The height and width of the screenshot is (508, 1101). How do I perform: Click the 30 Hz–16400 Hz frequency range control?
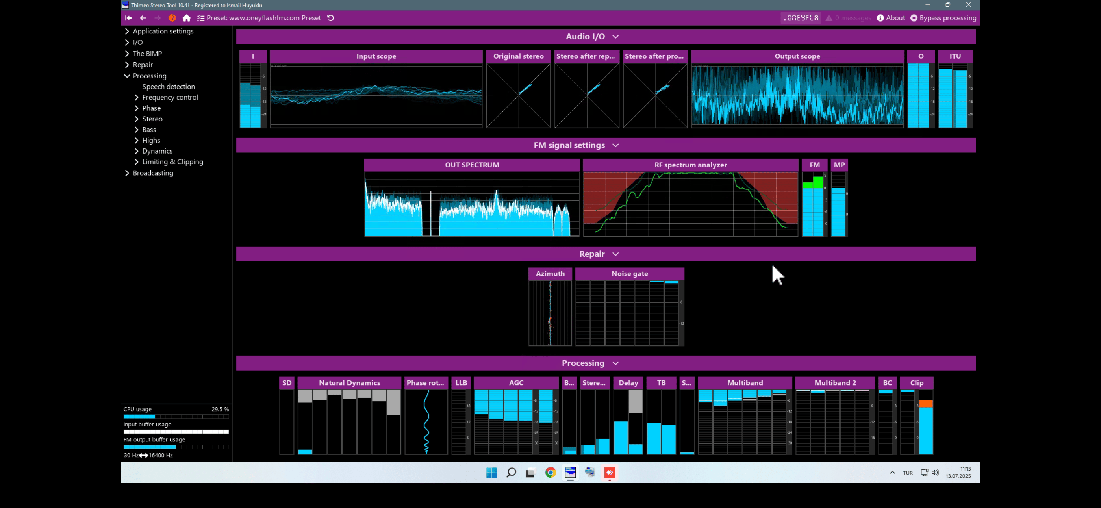pyautogui.click(x=148, y=455)
